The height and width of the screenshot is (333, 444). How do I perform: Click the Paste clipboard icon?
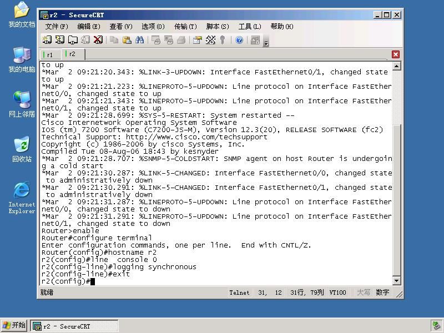tap(127, 40)
